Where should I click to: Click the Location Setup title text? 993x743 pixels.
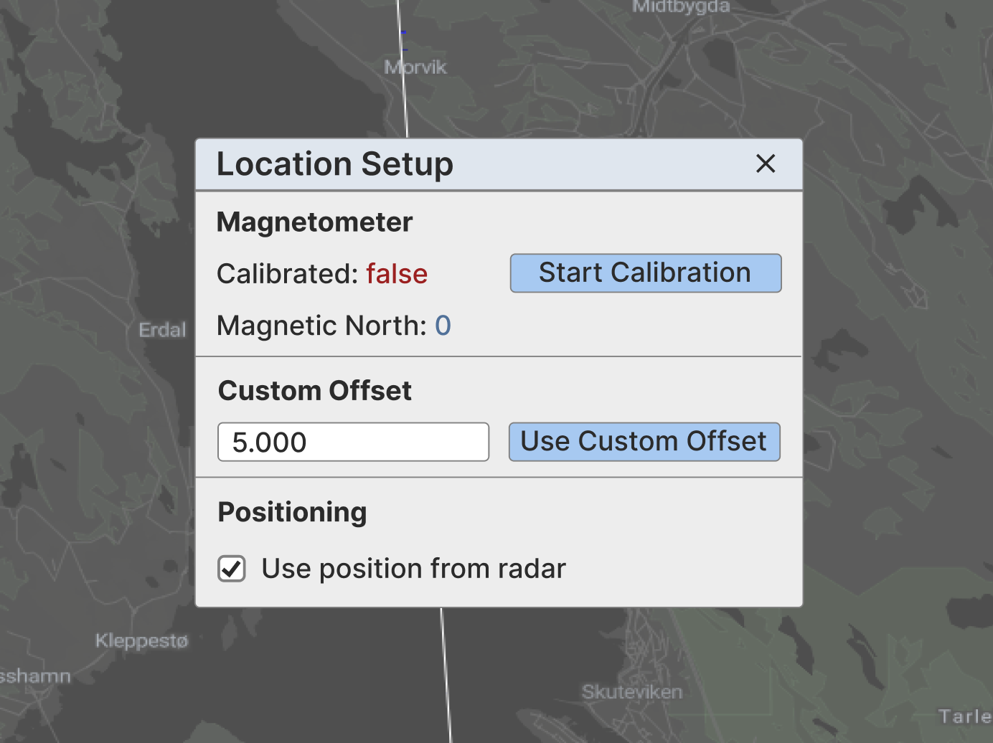(x=335, y=164)
